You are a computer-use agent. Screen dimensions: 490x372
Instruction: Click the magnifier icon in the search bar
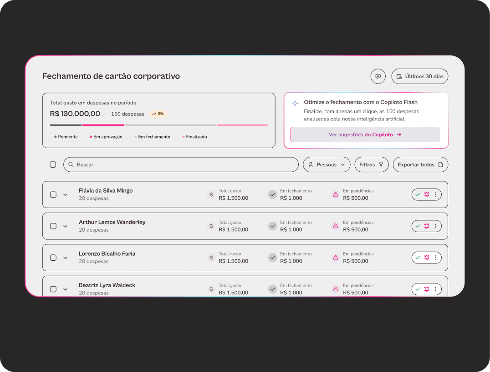[71, 164]
